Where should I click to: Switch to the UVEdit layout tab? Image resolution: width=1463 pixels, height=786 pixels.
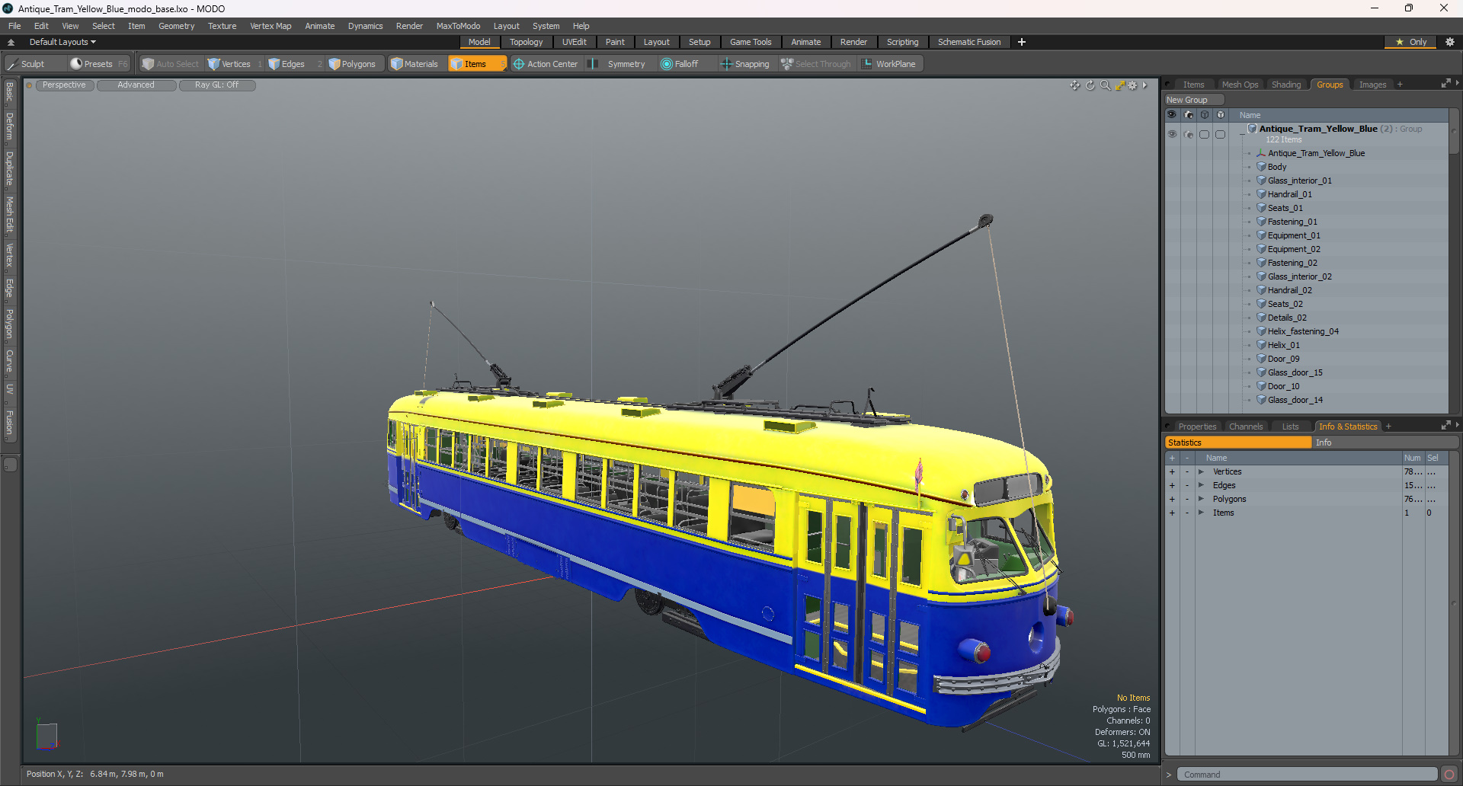574,42
